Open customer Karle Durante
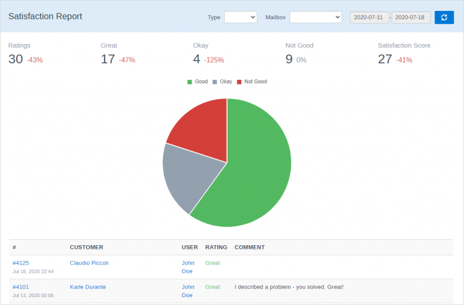 tap(88, 287)
